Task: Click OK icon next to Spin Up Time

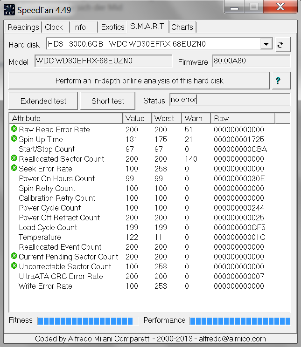Action: pos(14,138)
